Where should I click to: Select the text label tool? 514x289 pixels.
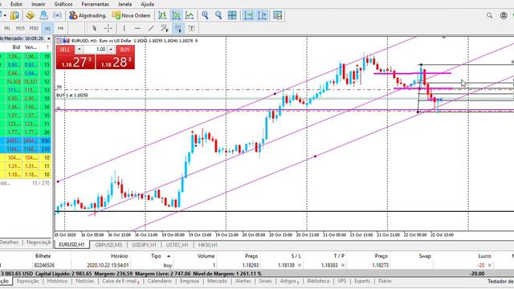coord(191,29)
